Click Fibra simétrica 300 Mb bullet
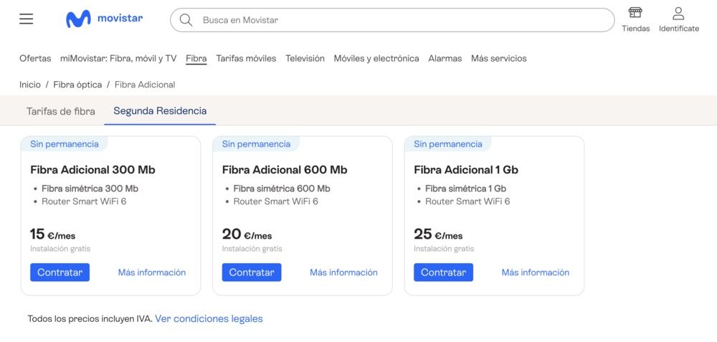Screen dimensions: 717x342 tap(90, 189)
